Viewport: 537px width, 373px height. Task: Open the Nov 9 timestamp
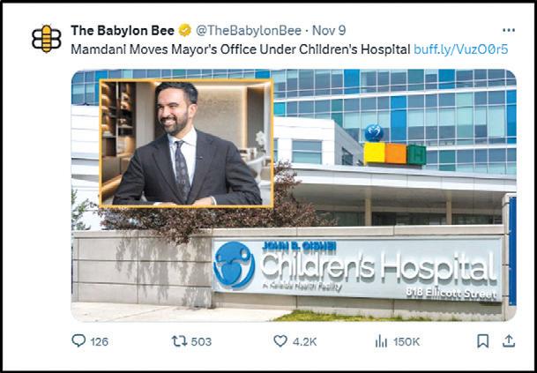coord(329,31)
